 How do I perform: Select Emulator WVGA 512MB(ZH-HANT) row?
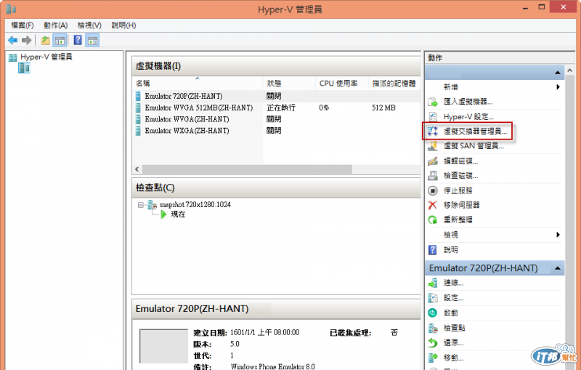[277, 108]
